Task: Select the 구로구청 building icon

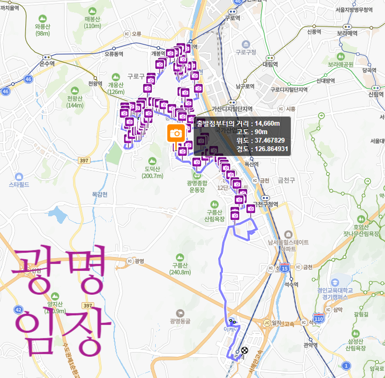Action: (246, 45)
